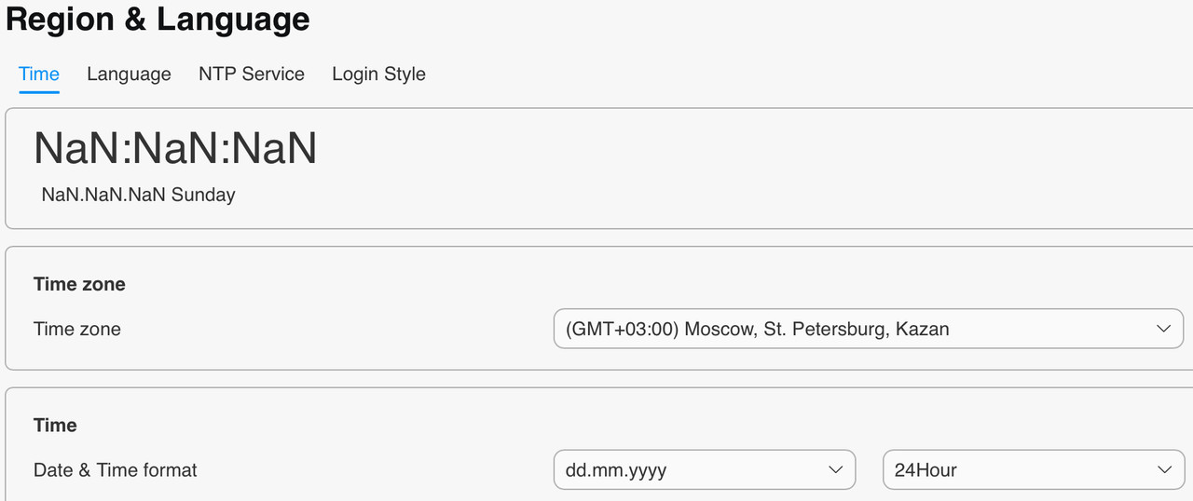Open the Language tab
The width and height of the screenshot is (1193, 501).
tap(129, 74)
